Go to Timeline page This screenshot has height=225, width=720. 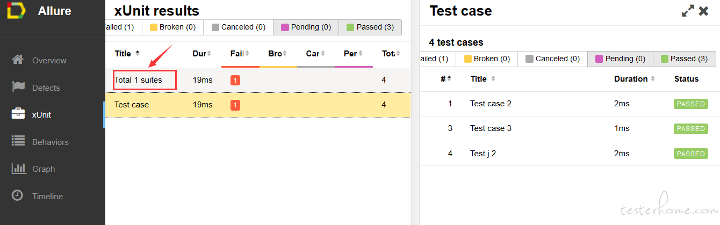coord(47,196)
